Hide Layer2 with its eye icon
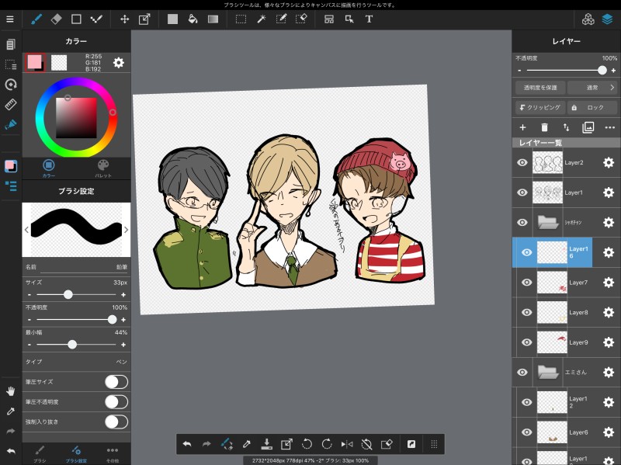 click(522, 163)
